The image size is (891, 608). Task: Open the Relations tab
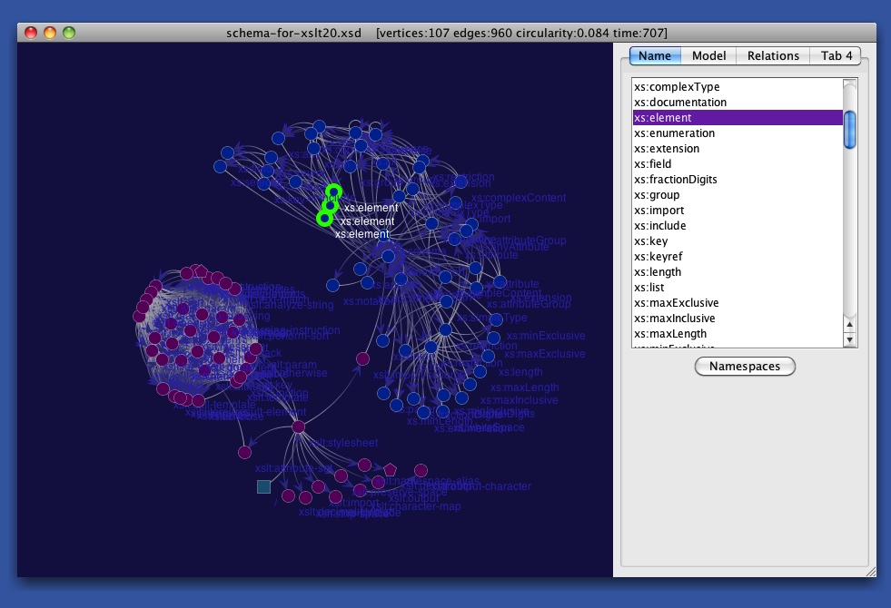tap(773, 55)
